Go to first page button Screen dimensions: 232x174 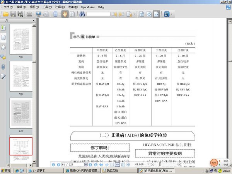(x=54, y=165)
